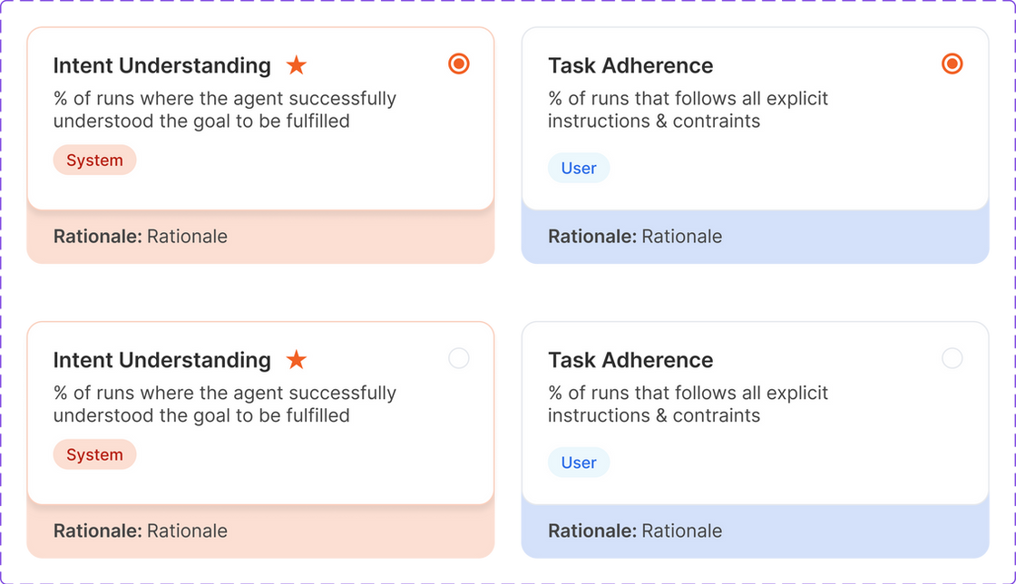This screenshot has height=584, width=1016.
Task: Click the description text of the unselected Intent Understanding card
Action: coord(224,404)
